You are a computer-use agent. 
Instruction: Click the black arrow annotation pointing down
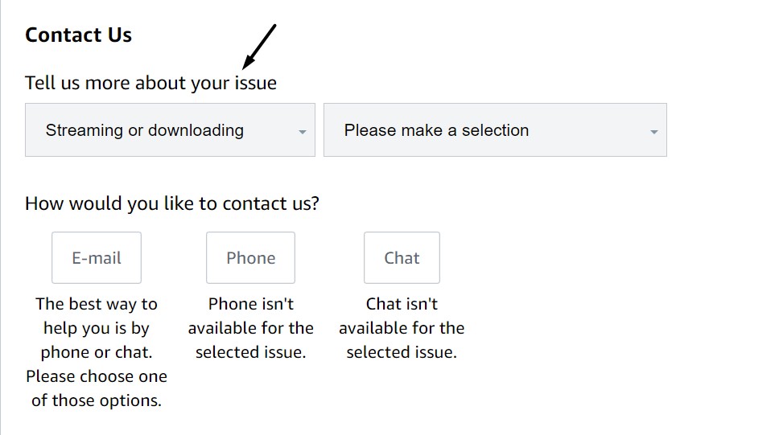point(259,47)
